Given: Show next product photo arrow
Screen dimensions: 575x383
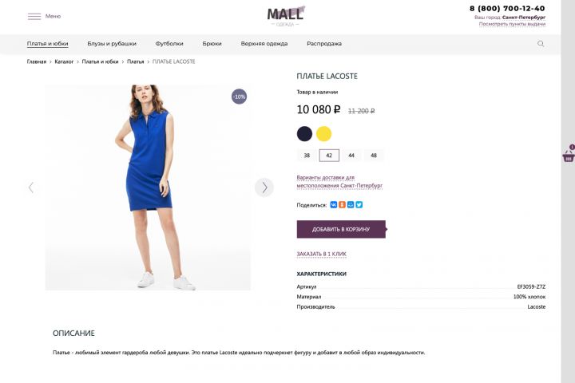Looking at the screenshot, I should [264, 188].
